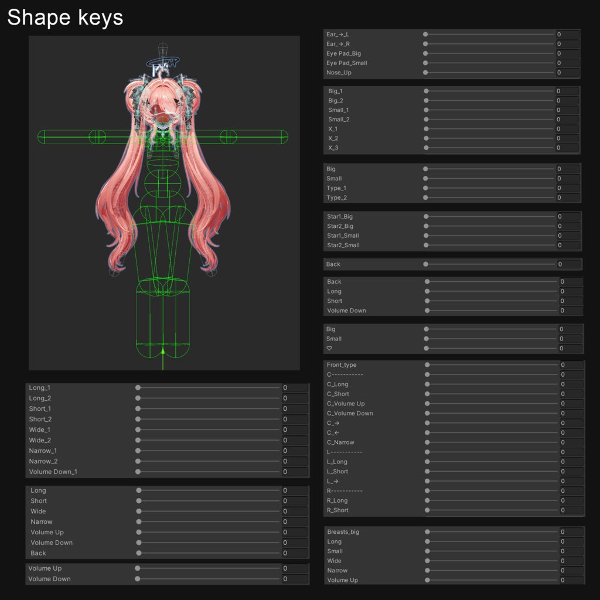Click the Star2_Small label
The height and width of the screenshot is (600, 600).
343,246
